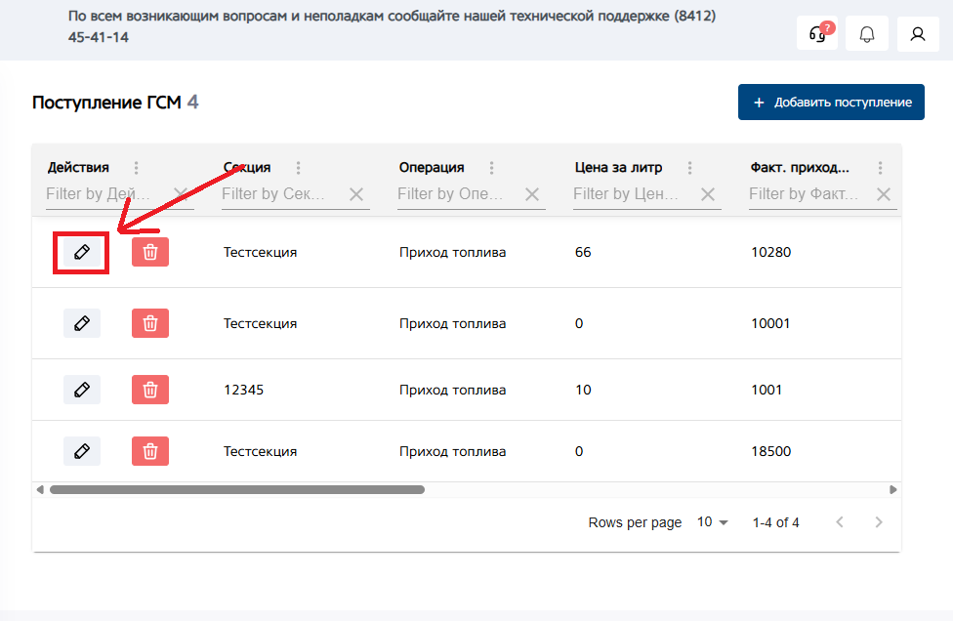Delete the row with price 66

150,252
